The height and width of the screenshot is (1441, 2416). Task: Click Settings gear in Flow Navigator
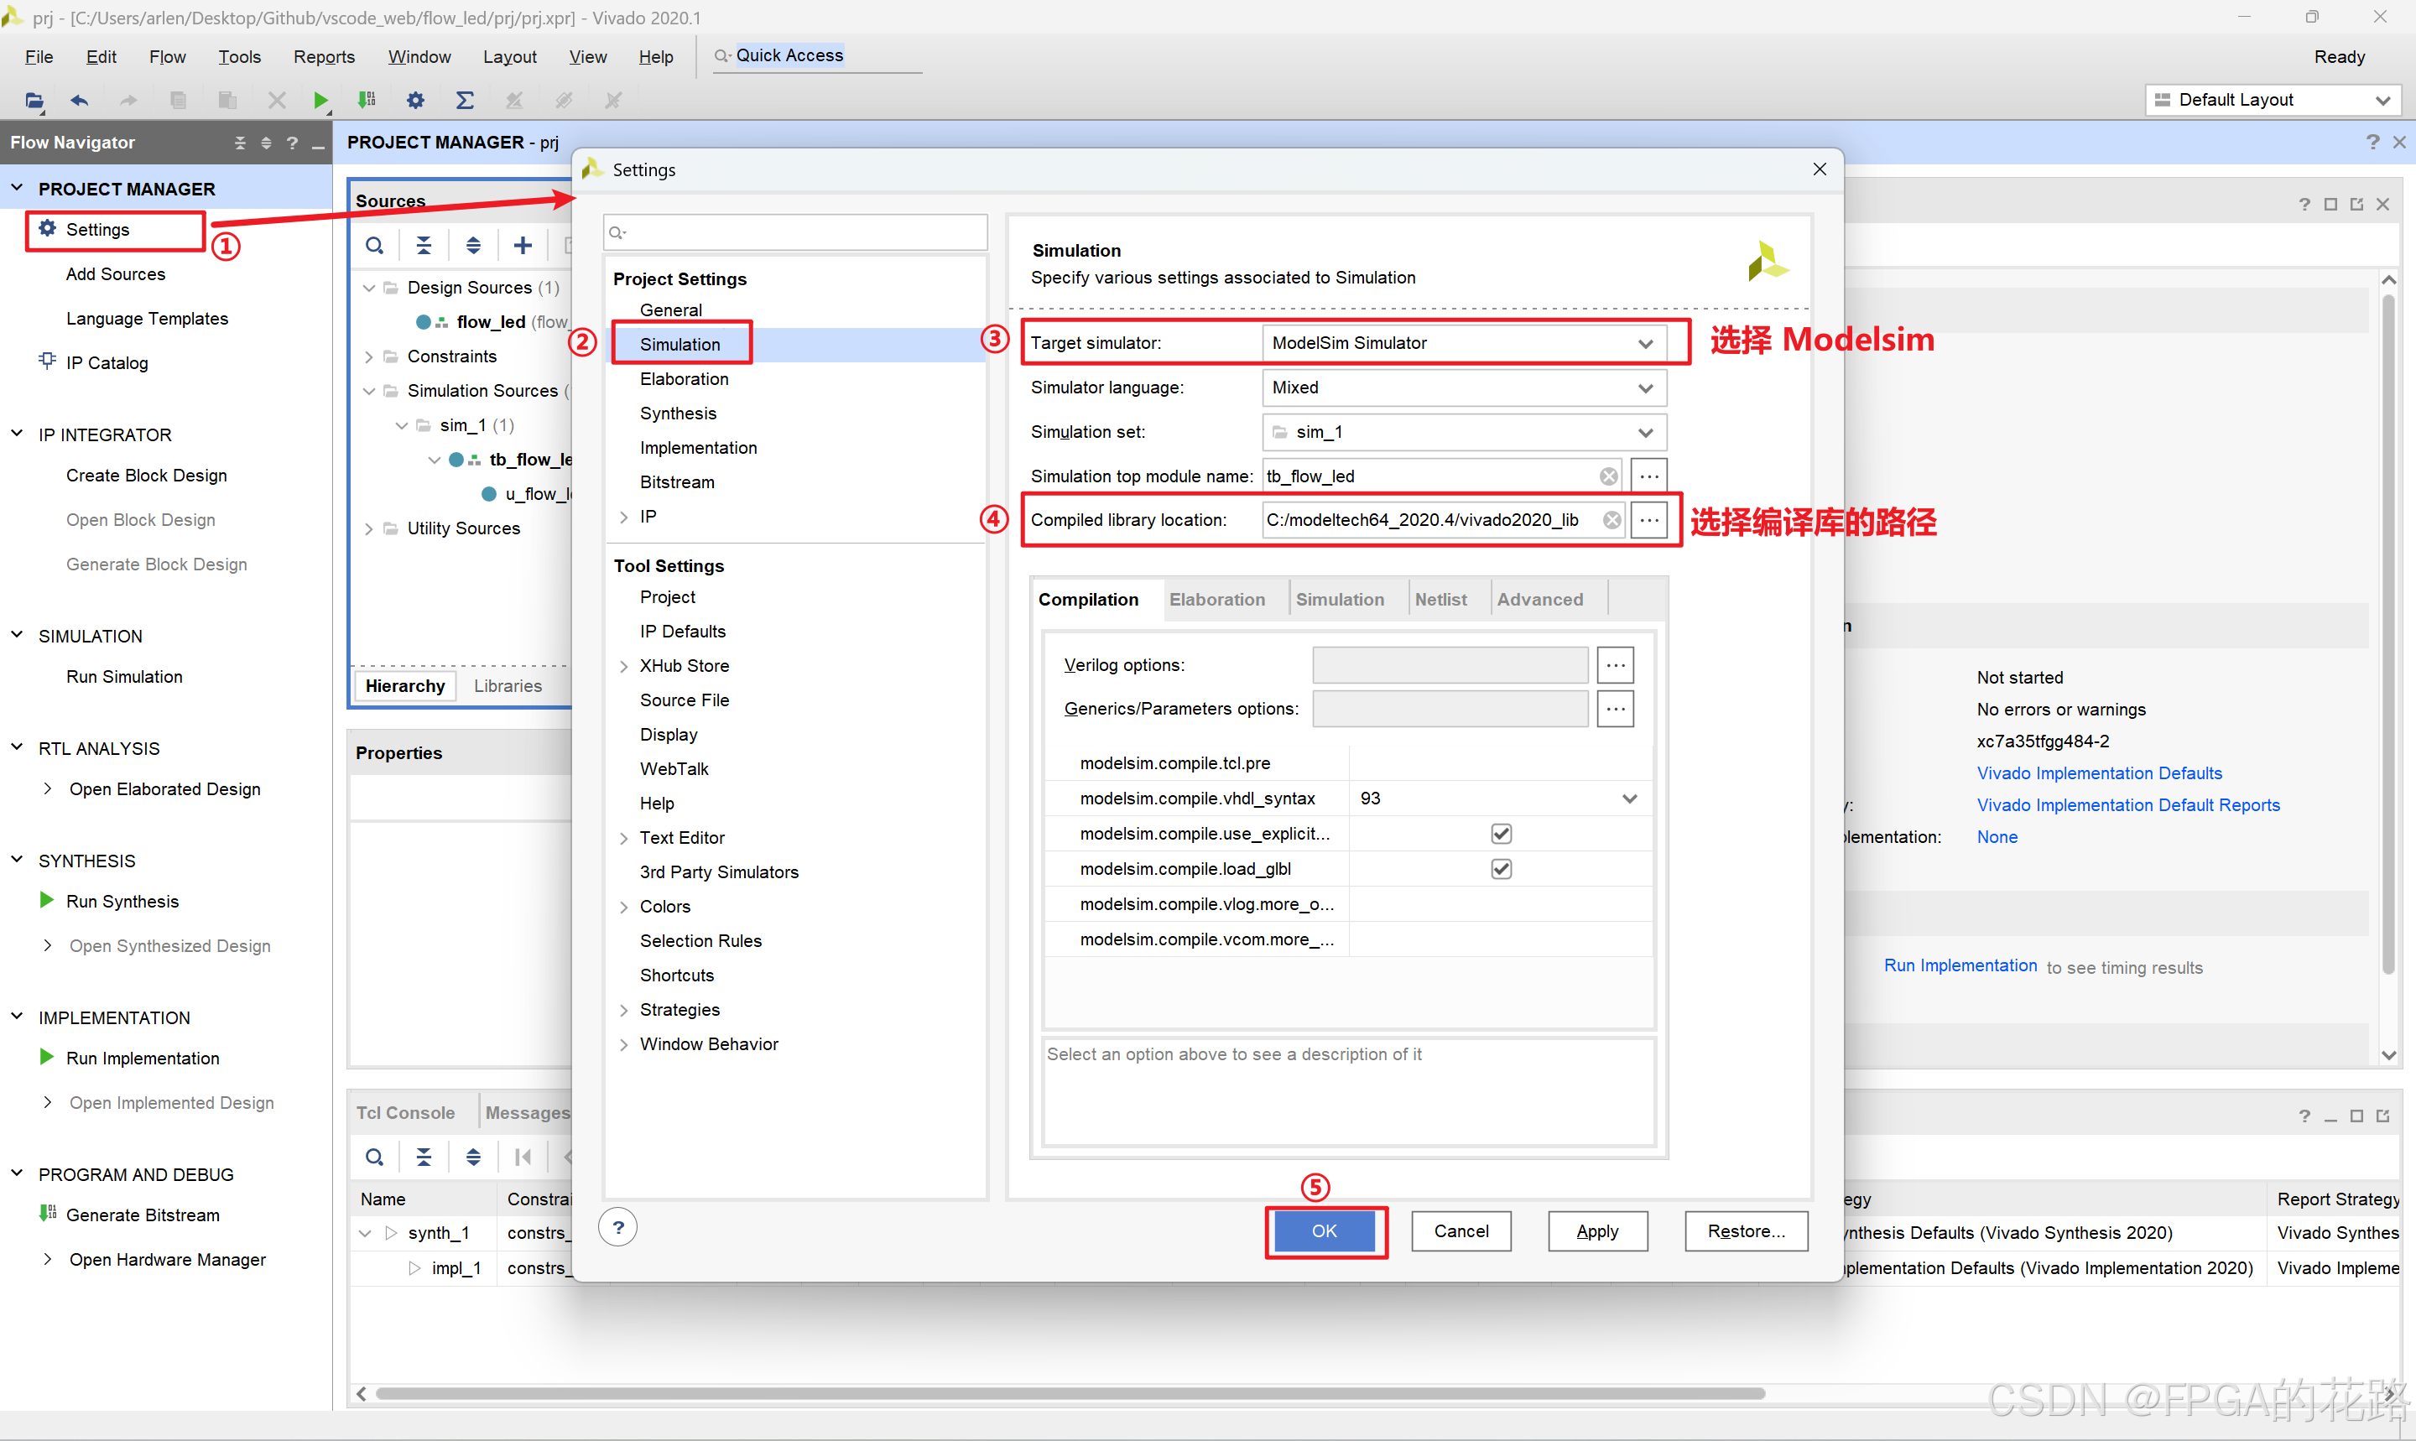pos(47,229)
